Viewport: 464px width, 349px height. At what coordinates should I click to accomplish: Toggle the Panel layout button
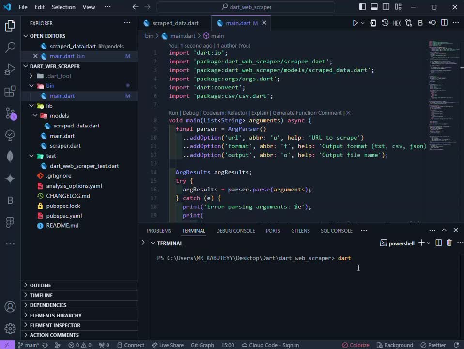click(x=374, y=7)
